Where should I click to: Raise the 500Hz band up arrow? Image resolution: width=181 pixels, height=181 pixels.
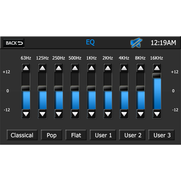(x=75, y=68)
